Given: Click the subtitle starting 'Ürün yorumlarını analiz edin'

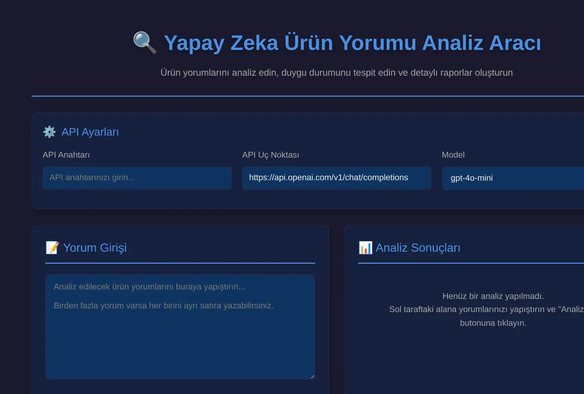Looking at the screenshot, I should tap(337, 72).
